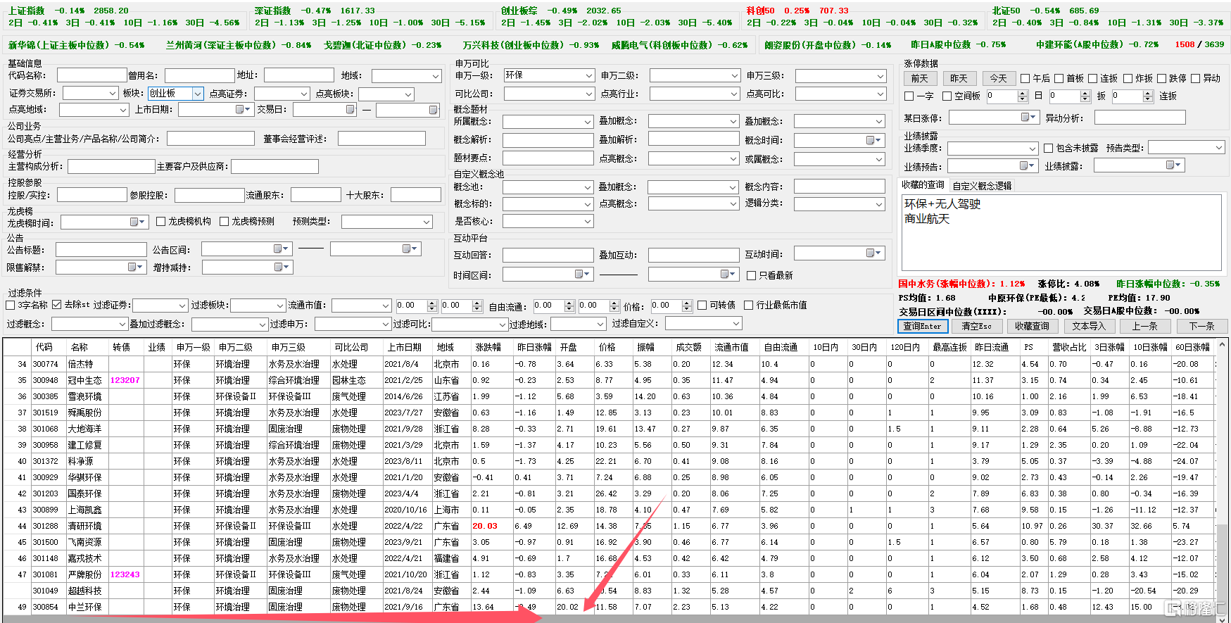Expand the 证券交易所 dropdown
The image size is (1231, 623).
coord(113,93)
